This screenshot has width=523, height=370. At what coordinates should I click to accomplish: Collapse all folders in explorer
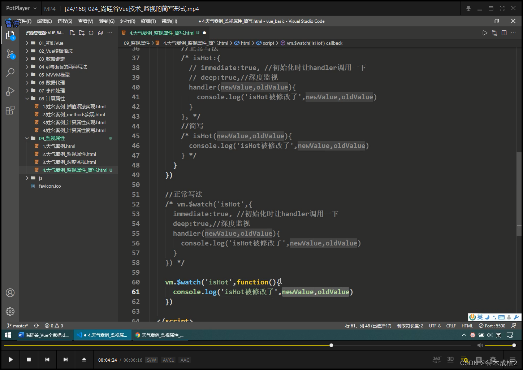pos(100,33)
